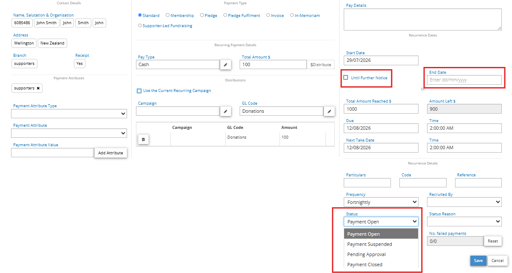This screenshot has height=273, width=512.
Task: Open the Recruited By dropdown
Action: pyautogui.click(x=464, y=202)
